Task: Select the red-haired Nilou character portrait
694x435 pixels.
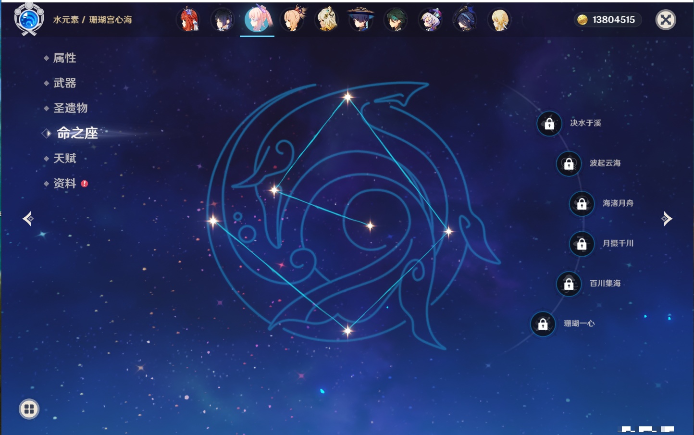Action: click(189, 20)
